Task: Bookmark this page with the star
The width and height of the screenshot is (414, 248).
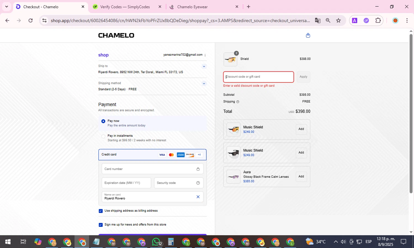Action: 338,20
